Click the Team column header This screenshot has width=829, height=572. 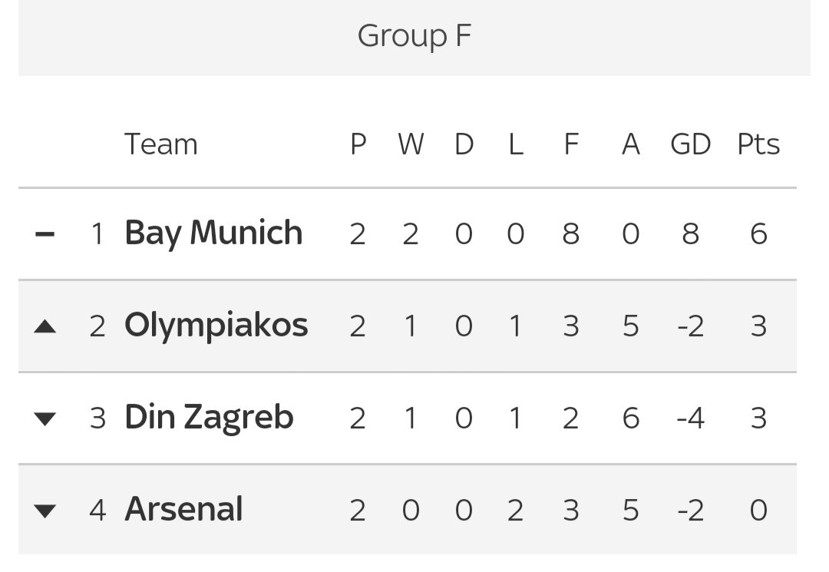tap(160, 144)
